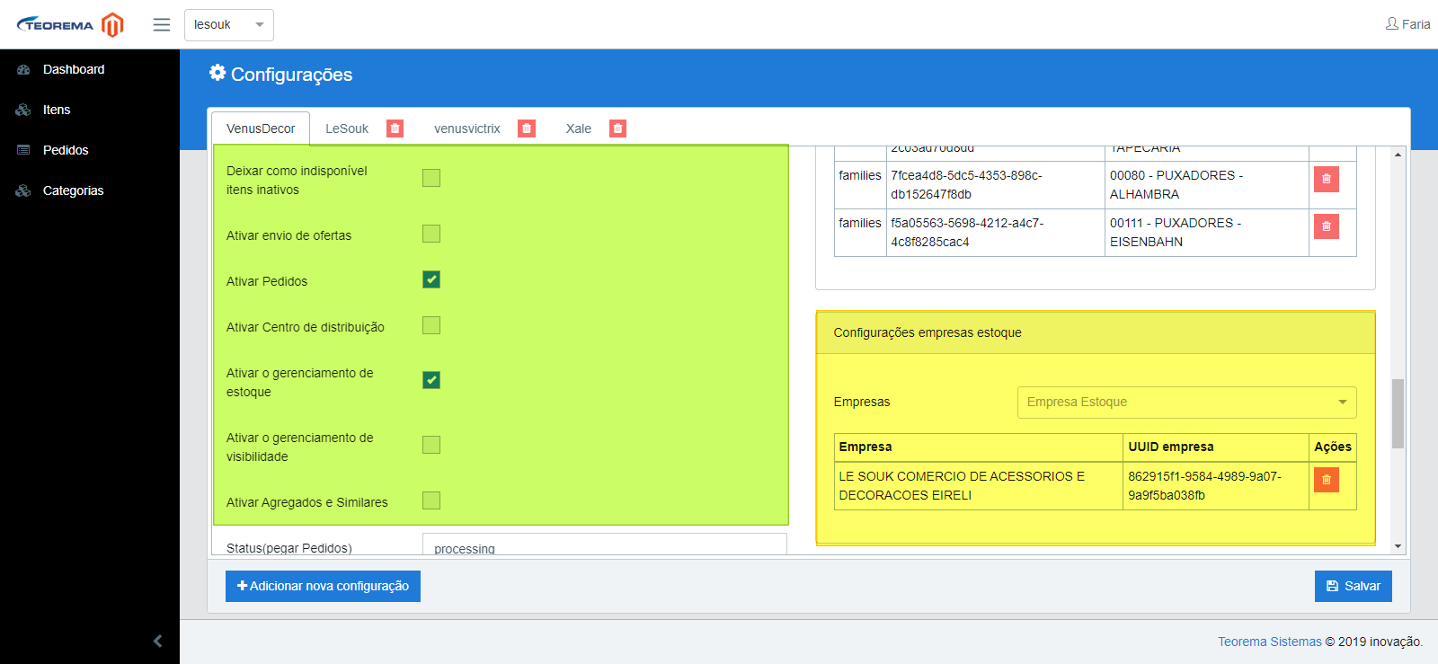Enable Ativar Centro de distribuição checkbox
Image resolution: width=1438 pixels, height=664 pixels.
pos(431,325)
